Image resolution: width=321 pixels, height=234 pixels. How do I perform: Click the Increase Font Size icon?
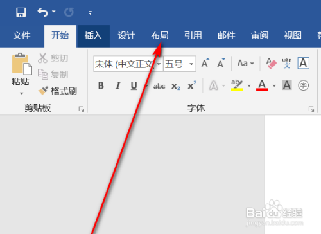(x=205, y=63)
